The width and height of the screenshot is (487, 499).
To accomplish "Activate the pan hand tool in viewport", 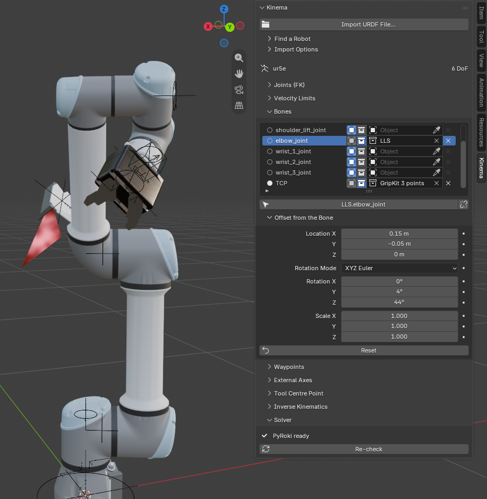I will tap(239, 73).
